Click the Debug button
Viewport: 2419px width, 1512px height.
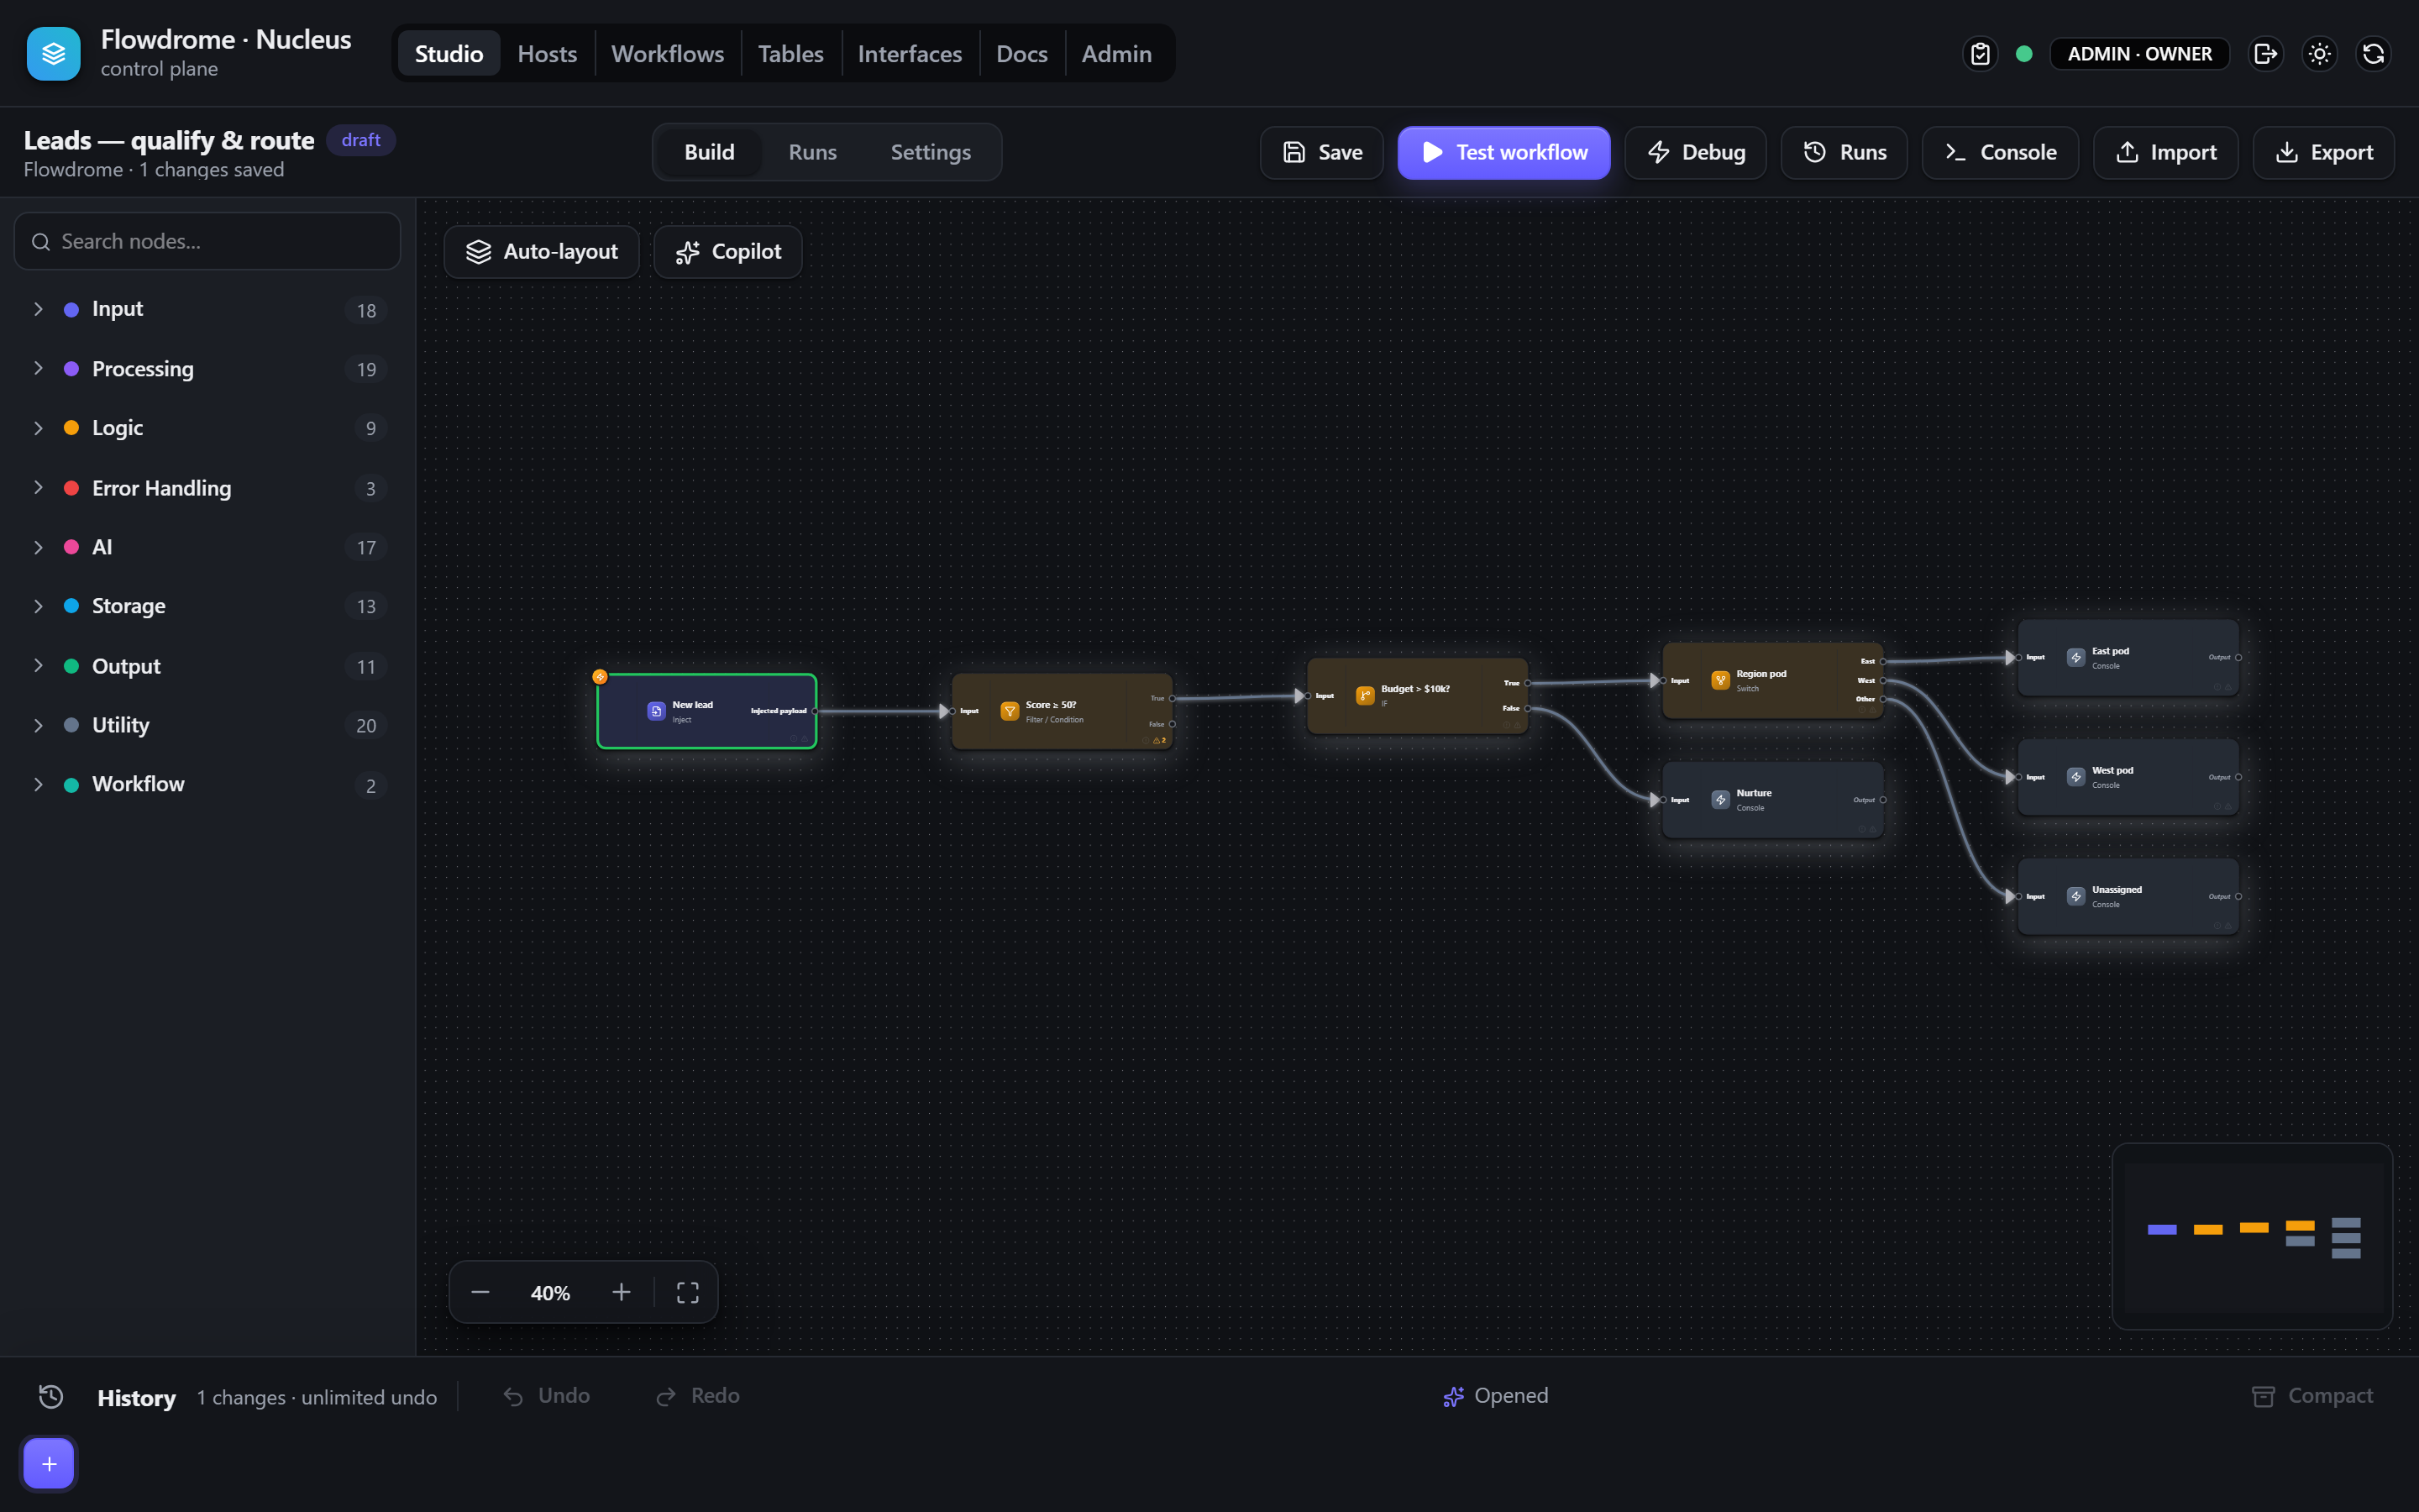pyautogui.click(x=1695, y=152)
